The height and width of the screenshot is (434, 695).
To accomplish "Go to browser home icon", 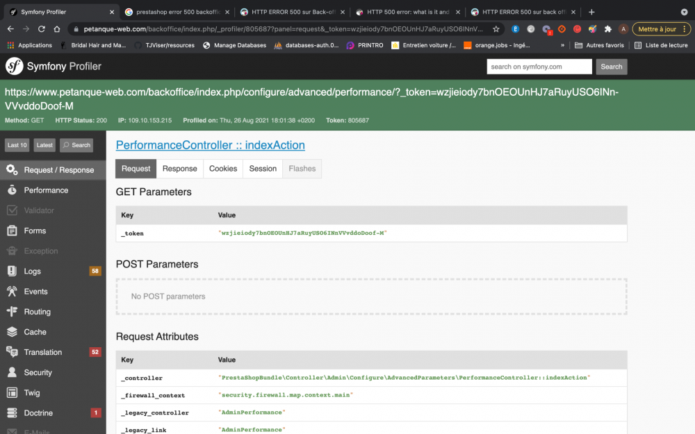I will (57, 28).
